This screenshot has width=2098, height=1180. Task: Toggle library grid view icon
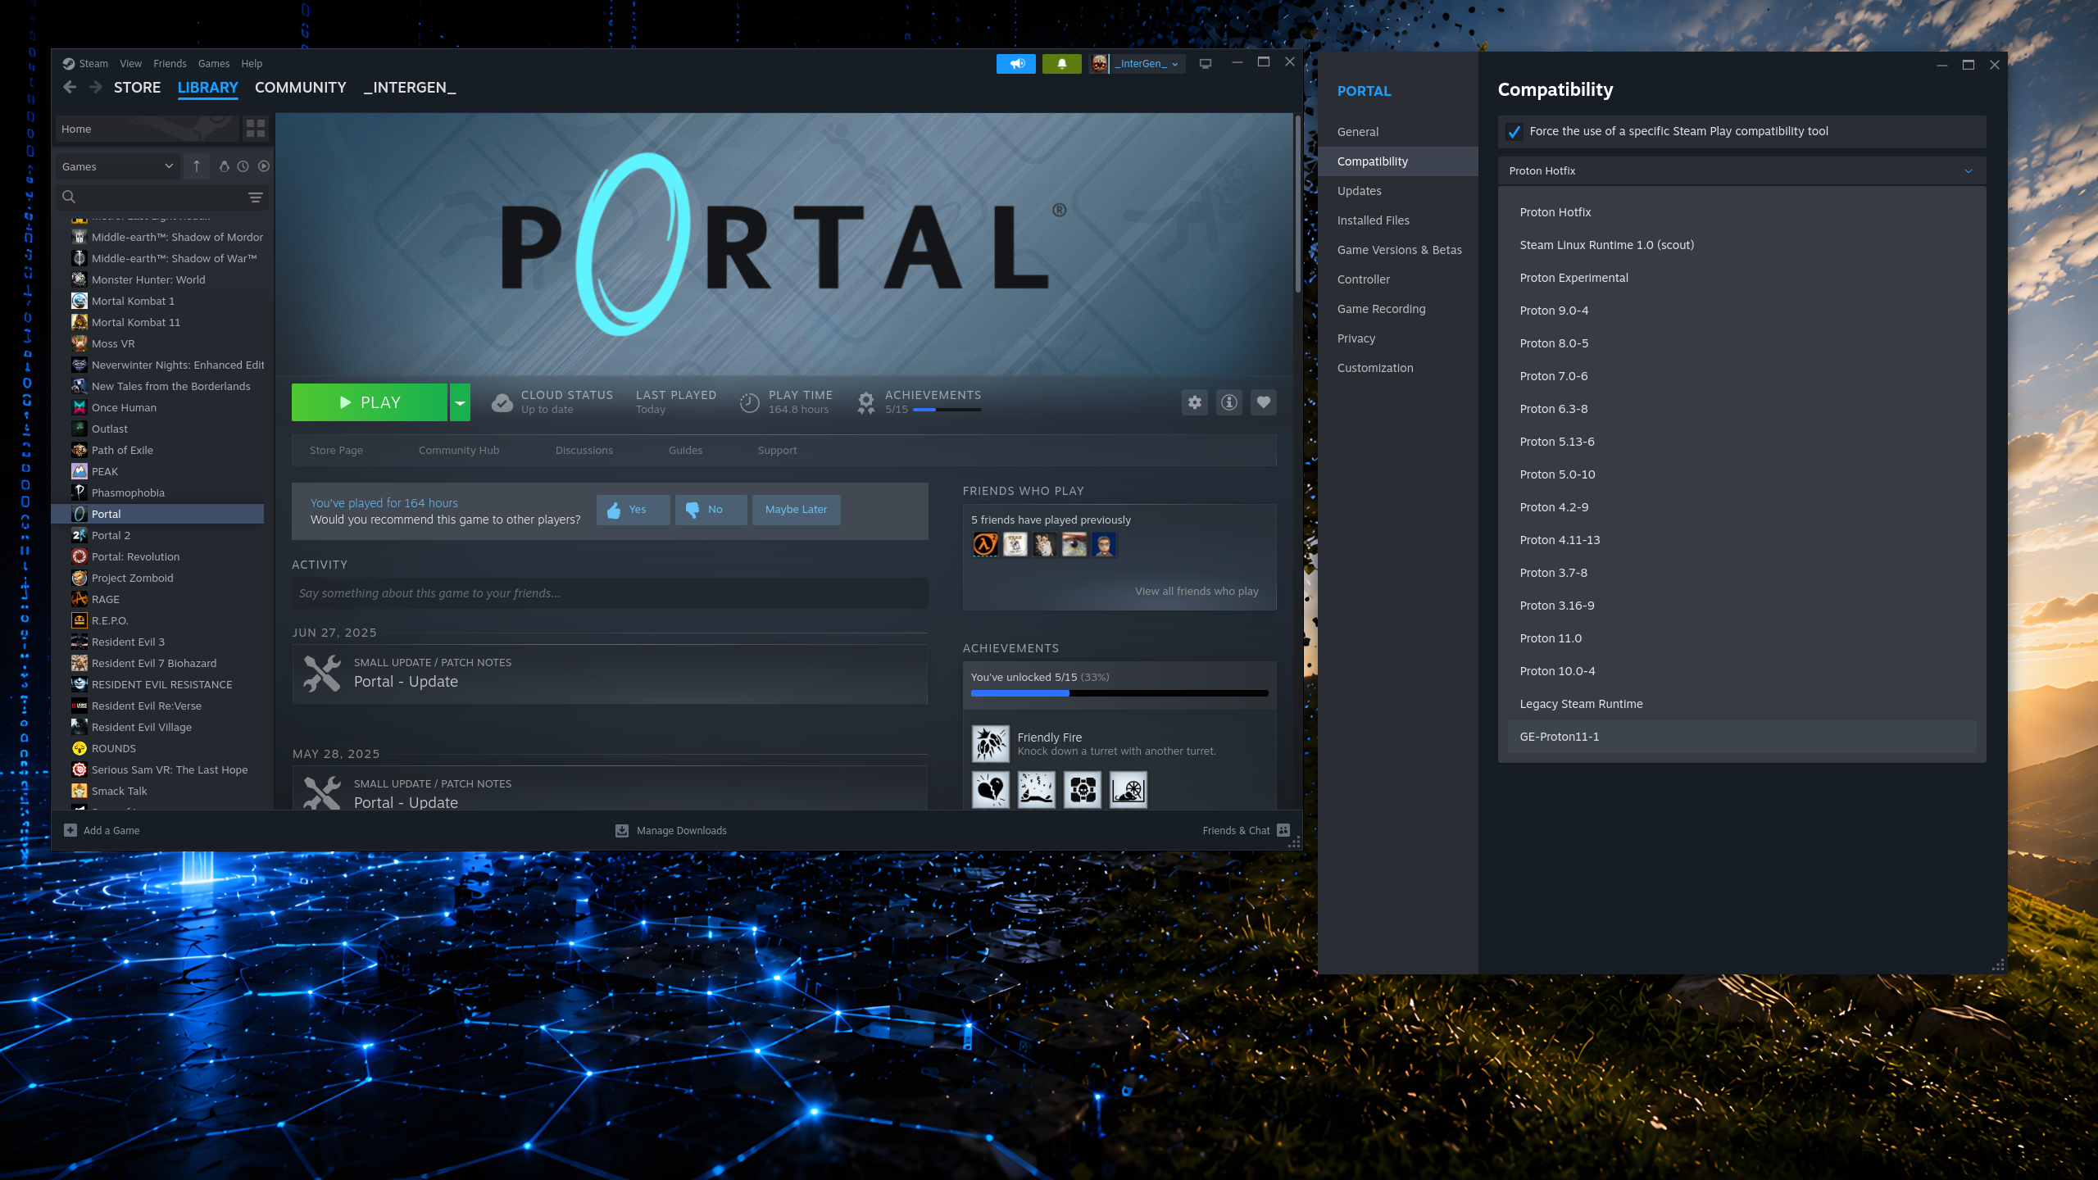tap(256, 129)
